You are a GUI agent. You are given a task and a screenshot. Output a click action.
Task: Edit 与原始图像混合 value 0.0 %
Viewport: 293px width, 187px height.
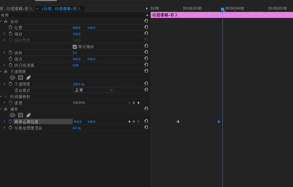coord(77,128)
